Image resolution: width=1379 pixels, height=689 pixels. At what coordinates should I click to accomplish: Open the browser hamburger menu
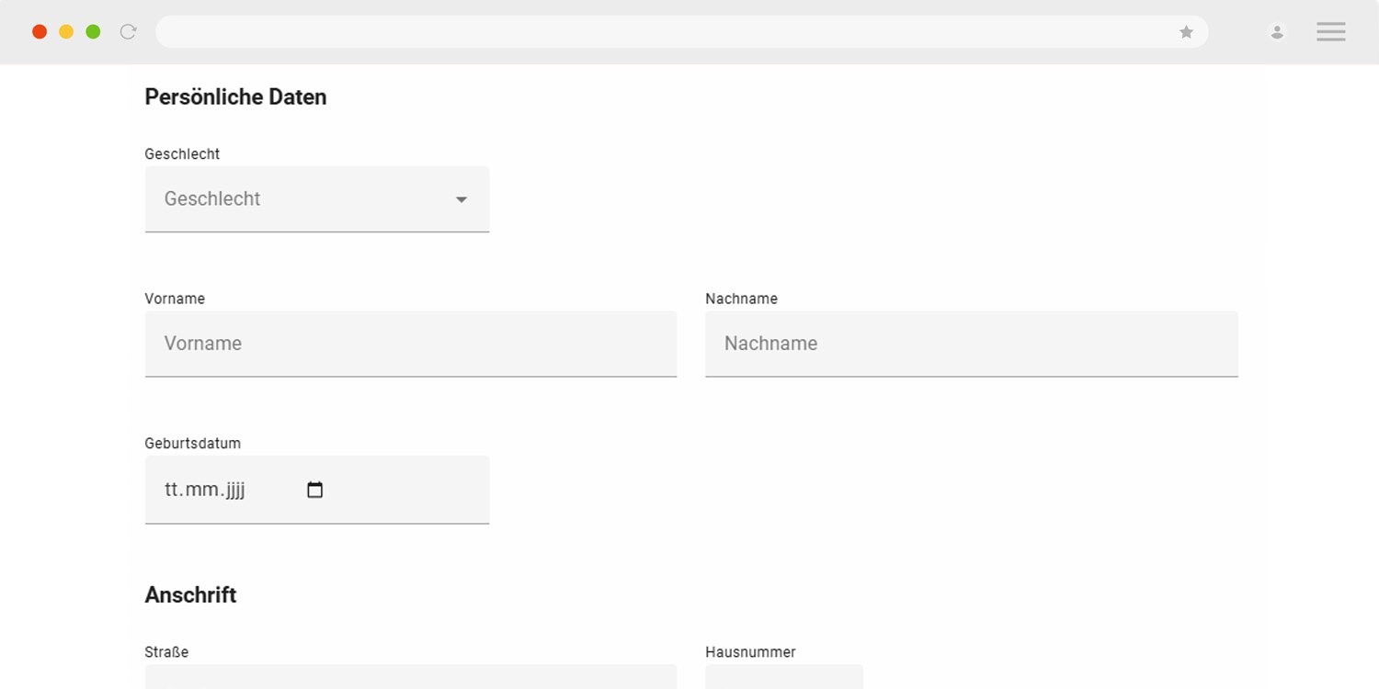pyautogui.click(x=1330, y=32)
